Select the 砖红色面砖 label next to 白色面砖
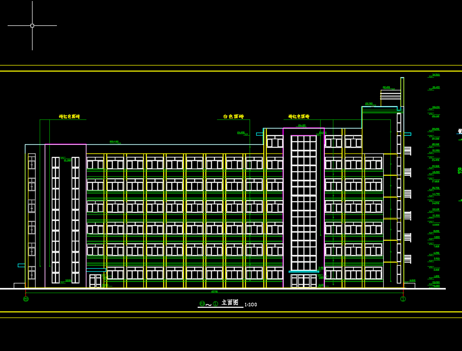This screenshot has width=462, height=351. coord(299,117)
